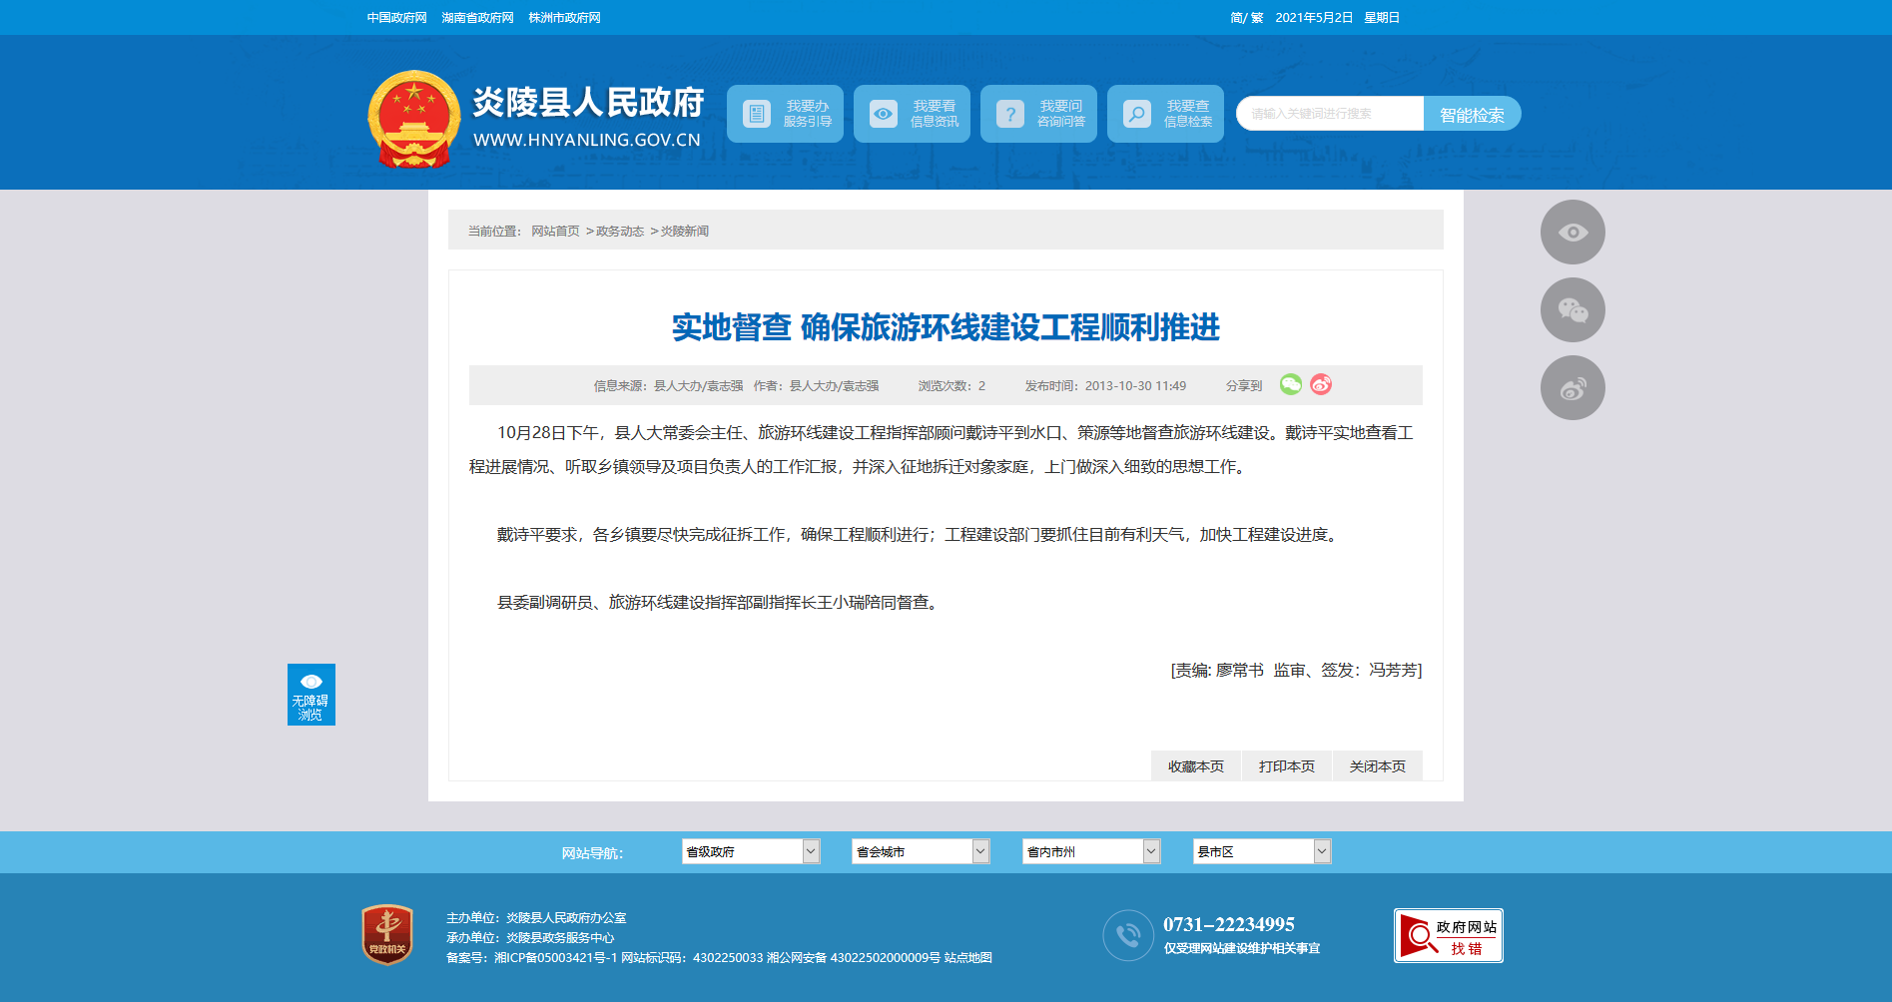Click the 政府网站找错 badge
The image size is (1892, 1002).
(1448, 935)
